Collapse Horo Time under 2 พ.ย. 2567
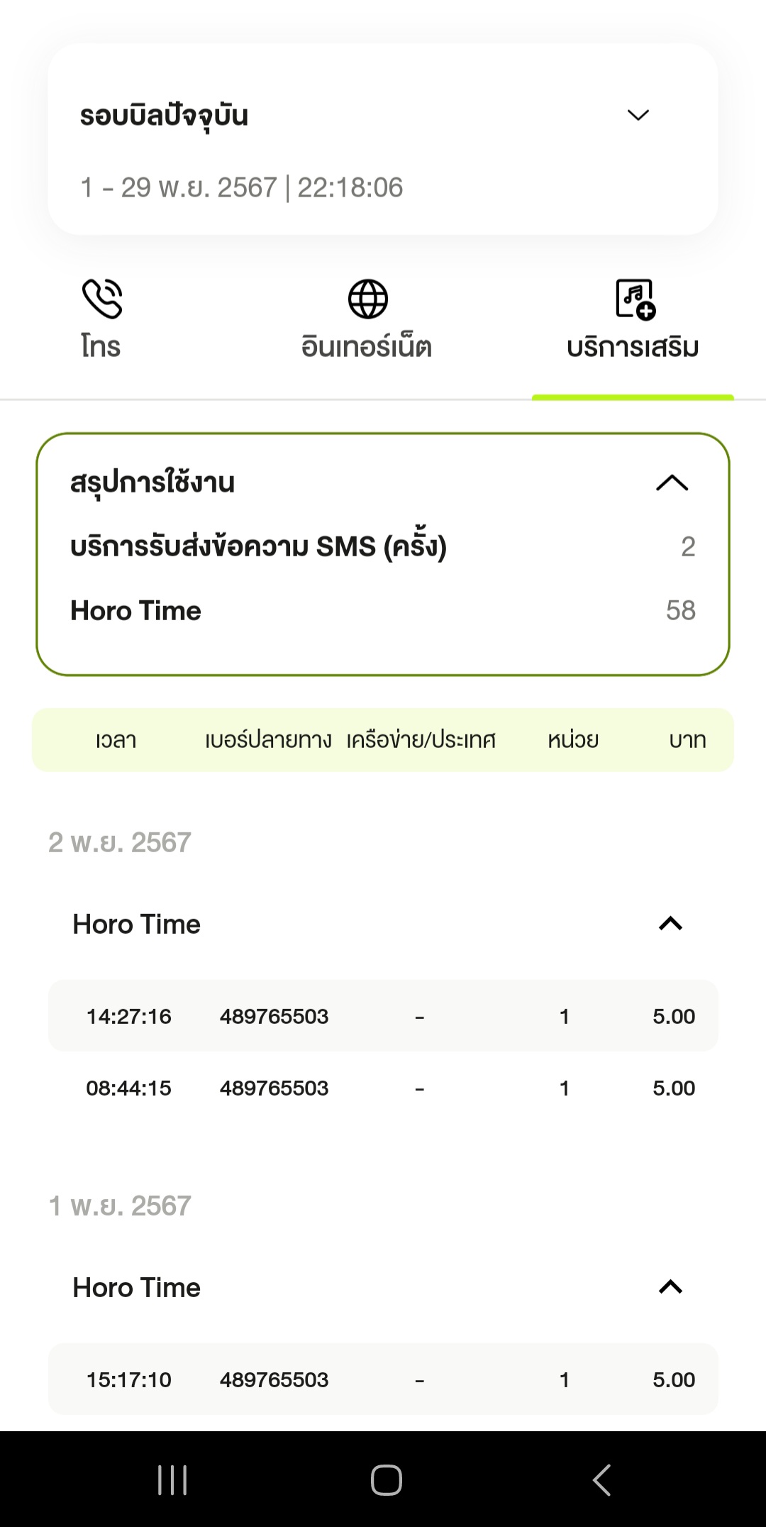The height and width of the screenshot is (1527, 766). pos(670,923)
